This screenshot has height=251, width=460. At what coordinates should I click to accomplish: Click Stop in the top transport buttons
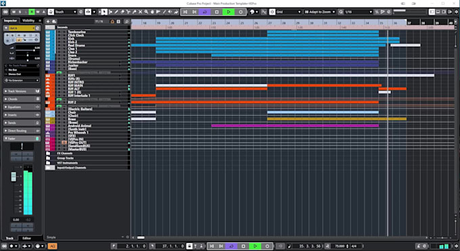coord(216,12)
